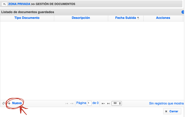The height and width of the screenshot is (117, 185).
Task: Go to the first page
Action: (67, 104)
